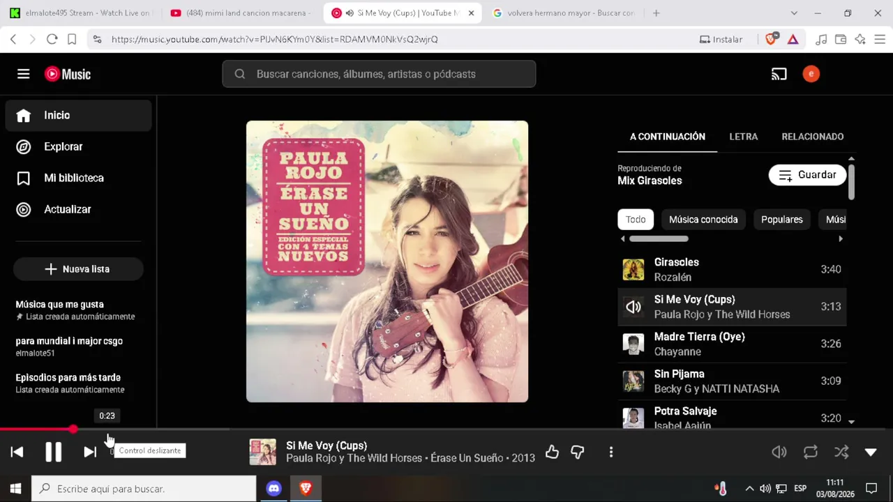Viewport: 893px width, 502px height.
Task: Open the YouTube Music hamburger guide menu
Action: 23,74
